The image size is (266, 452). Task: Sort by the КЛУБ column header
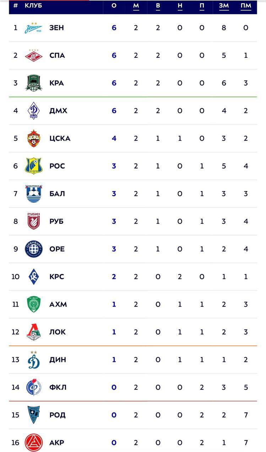[33, 6]
